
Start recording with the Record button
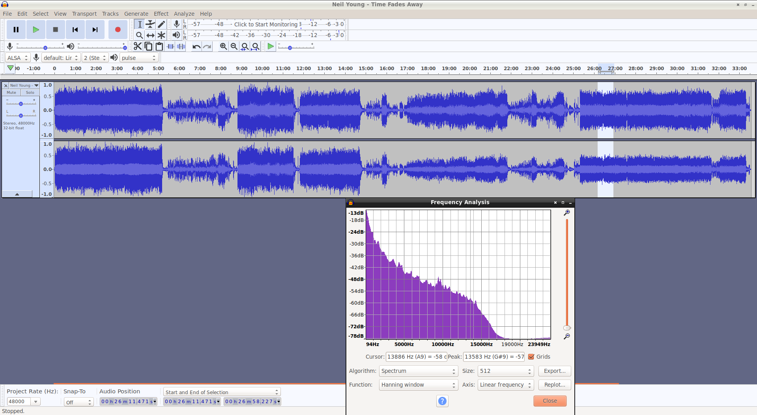(x=118, y=30)
